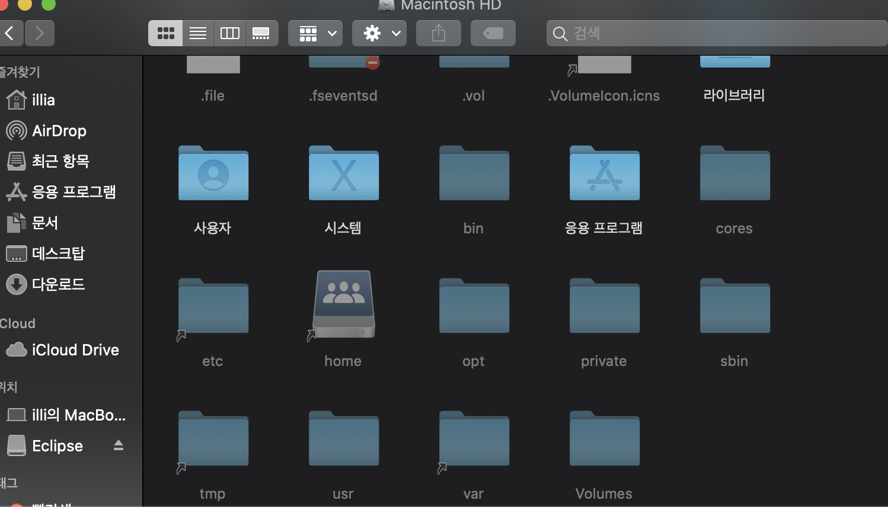The width and height of the screenshot is (888, 507).
Task: Click the 라이브러리 folder label
Action: click(734, 95)
